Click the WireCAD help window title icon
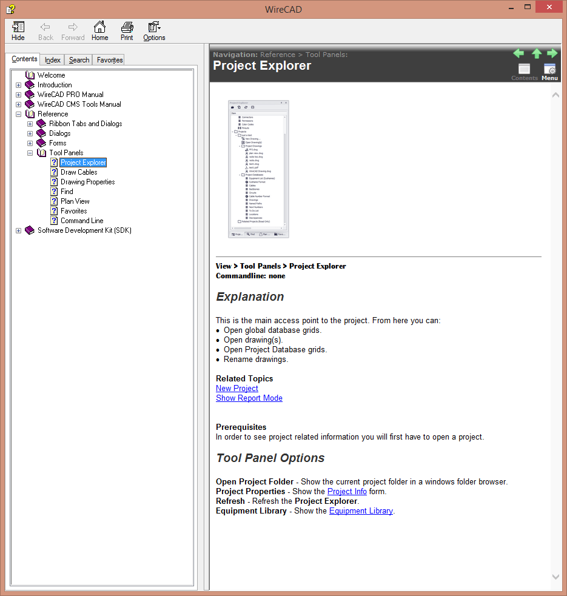567x596 pixels. pos(11,8)
